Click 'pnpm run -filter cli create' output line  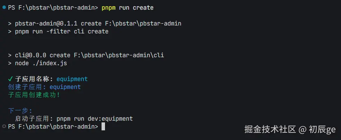(62, 31)
